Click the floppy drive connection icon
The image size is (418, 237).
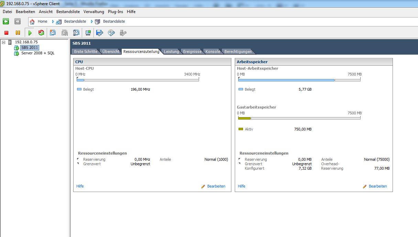100,33
